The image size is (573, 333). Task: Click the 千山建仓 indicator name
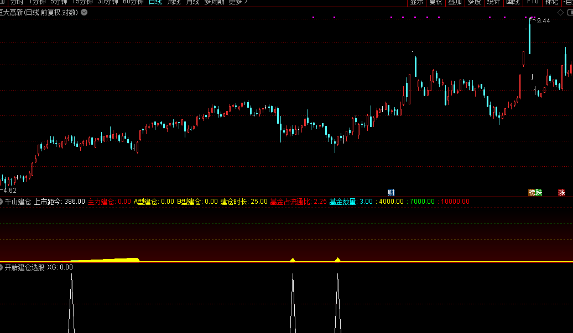point(18,202)
